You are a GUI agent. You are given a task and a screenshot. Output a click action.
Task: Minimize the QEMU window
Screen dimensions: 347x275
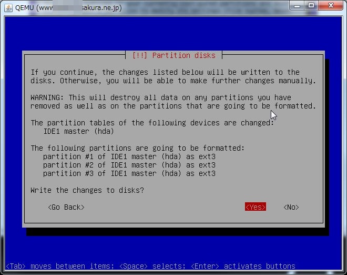point(297,5)
